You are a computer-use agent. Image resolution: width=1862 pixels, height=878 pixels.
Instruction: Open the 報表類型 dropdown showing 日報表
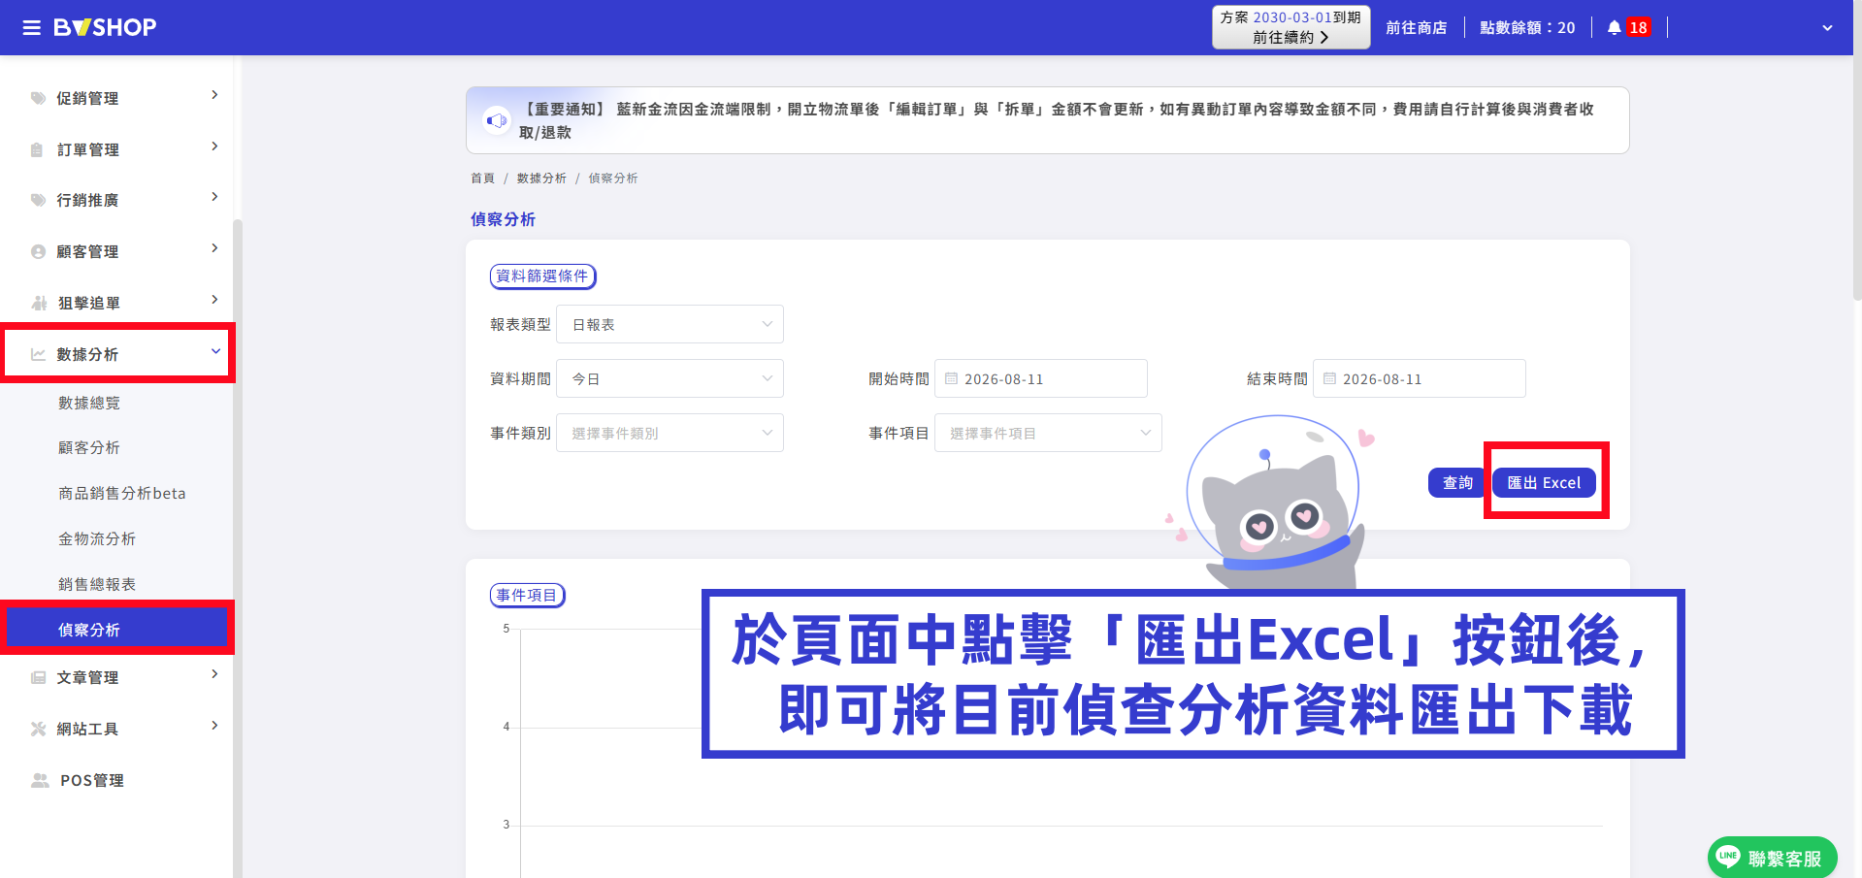click(x=670, y=324)
